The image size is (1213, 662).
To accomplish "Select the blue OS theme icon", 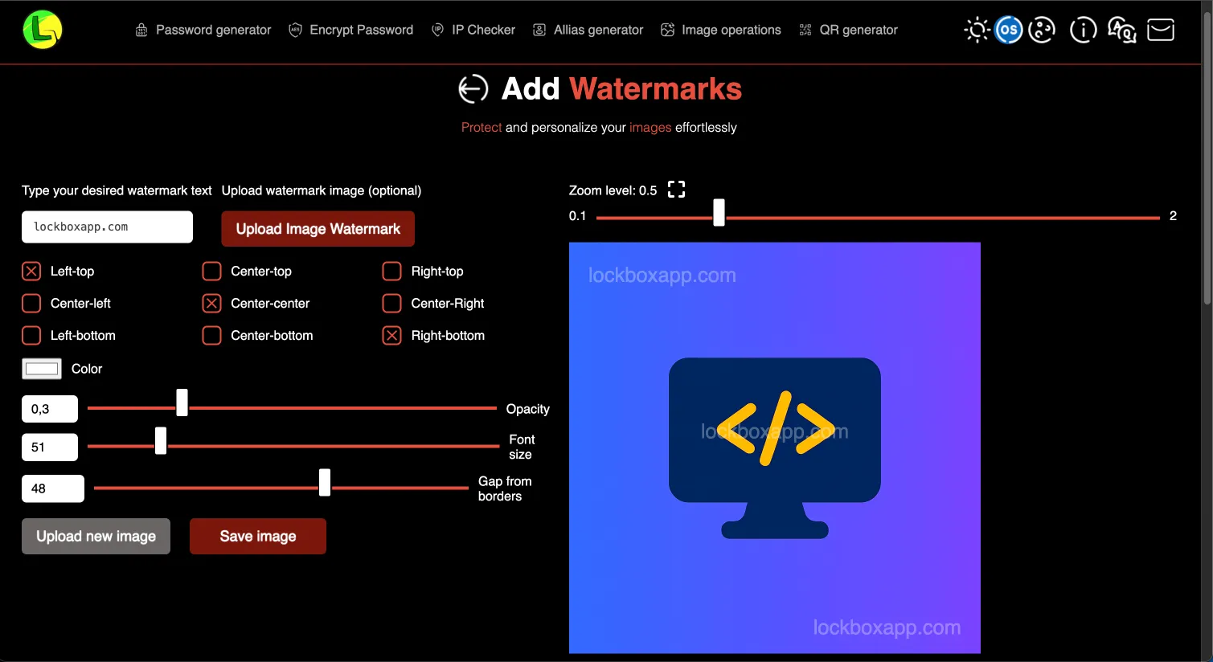I will [x=1008, y=31].
